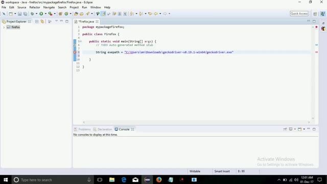Image resolution: width=327 pixels, height=184 pixels.
Task: Open the Refactor menu
Action: click(x=35, y=7)
